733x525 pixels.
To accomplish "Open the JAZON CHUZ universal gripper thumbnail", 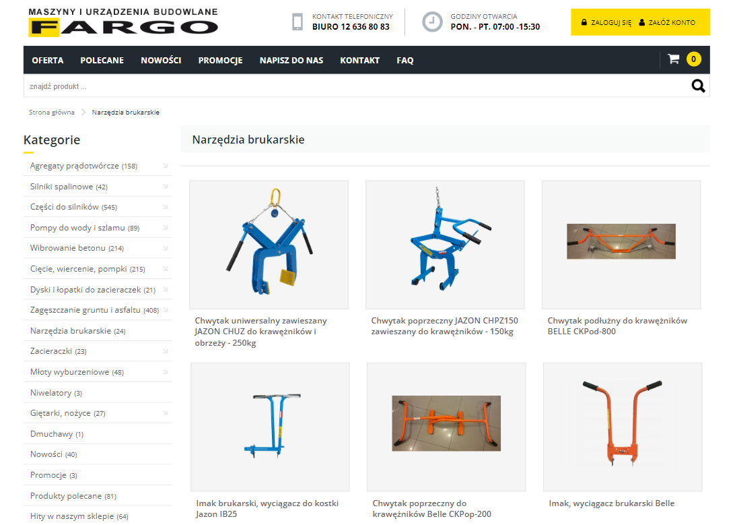I will pyautogui.click(x=269, y=245).
